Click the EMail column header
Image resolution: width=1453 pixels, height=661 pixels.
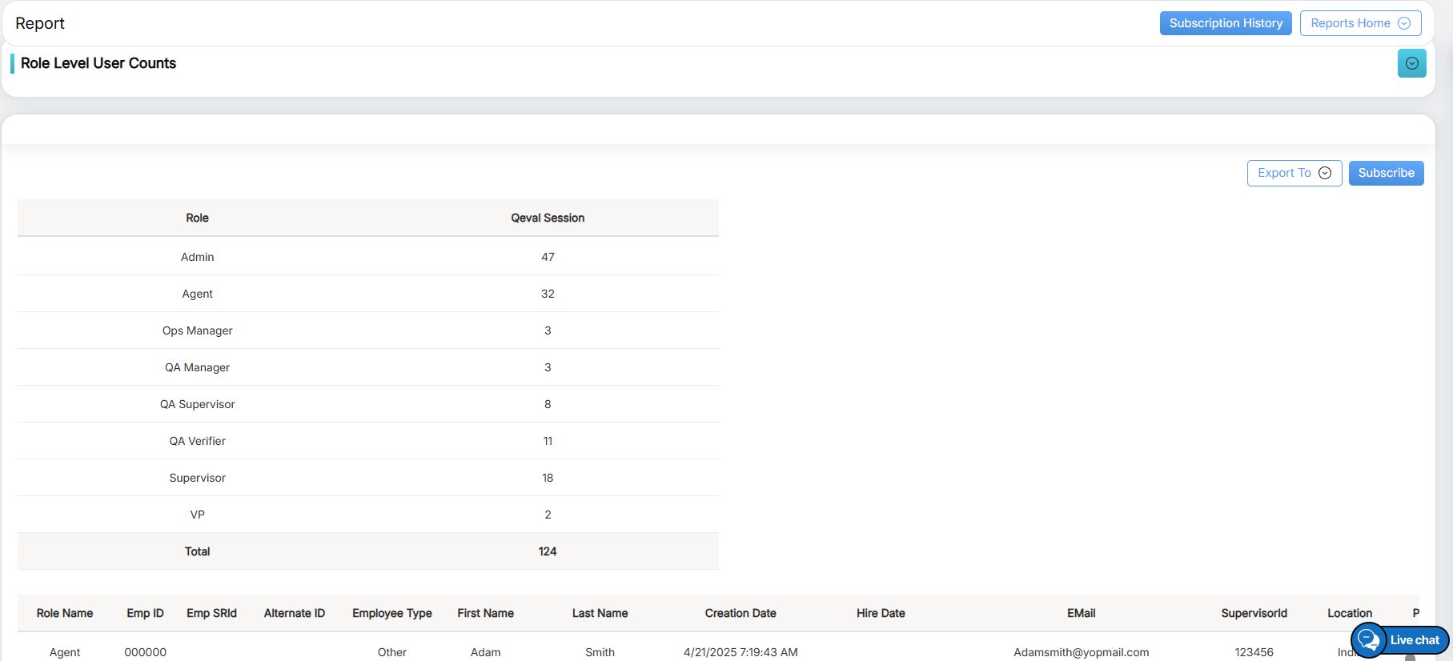(x=1081, y=613)
